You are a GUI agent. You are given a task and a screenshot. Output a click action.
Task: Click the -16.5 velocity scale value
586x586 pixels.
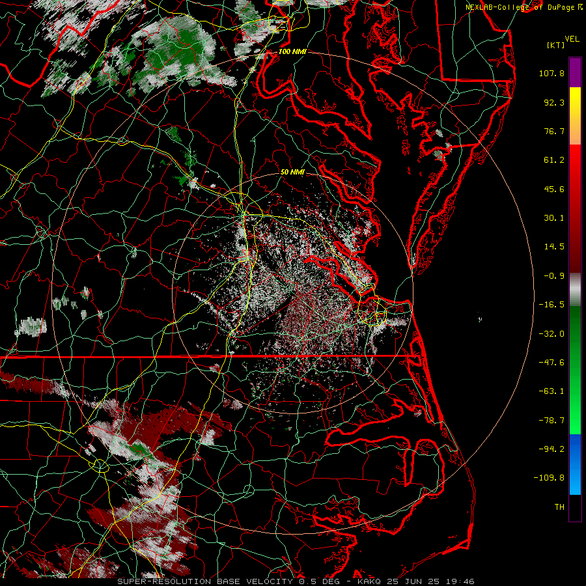click(551, 305)
